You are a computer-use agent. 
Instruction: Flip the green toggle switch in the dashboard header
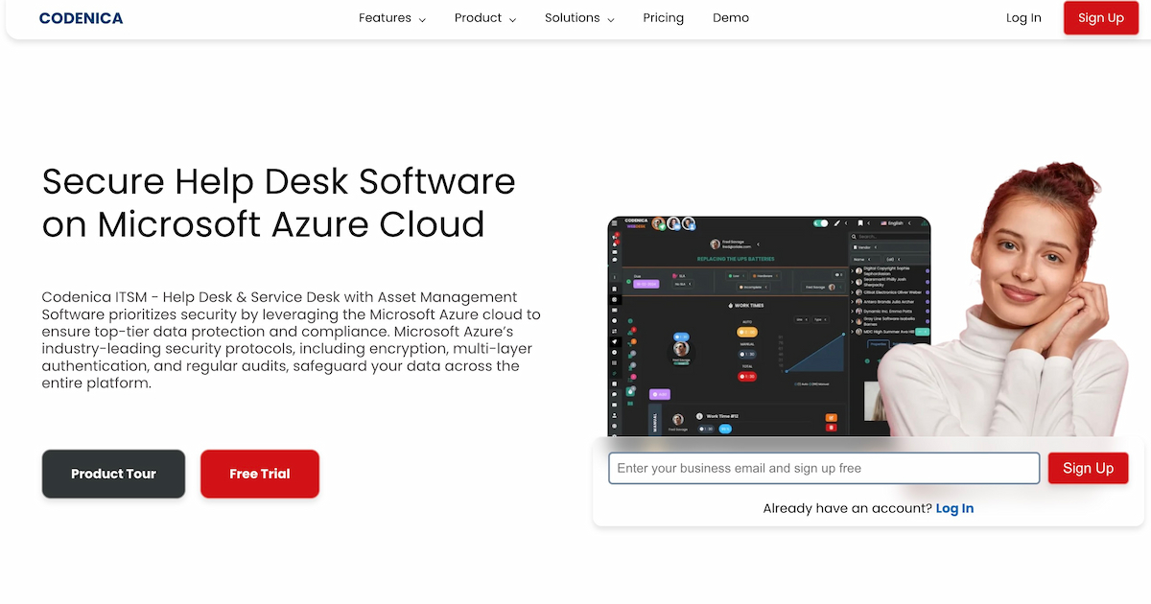[820, 223]
